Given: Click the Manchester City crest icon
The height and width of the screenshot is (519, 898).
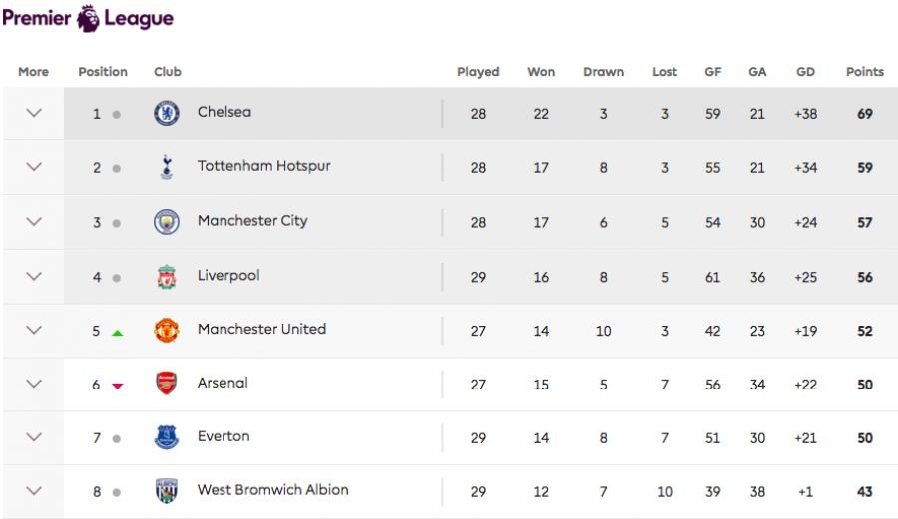Looking at the screenshot, I should [x=167, y=222].
